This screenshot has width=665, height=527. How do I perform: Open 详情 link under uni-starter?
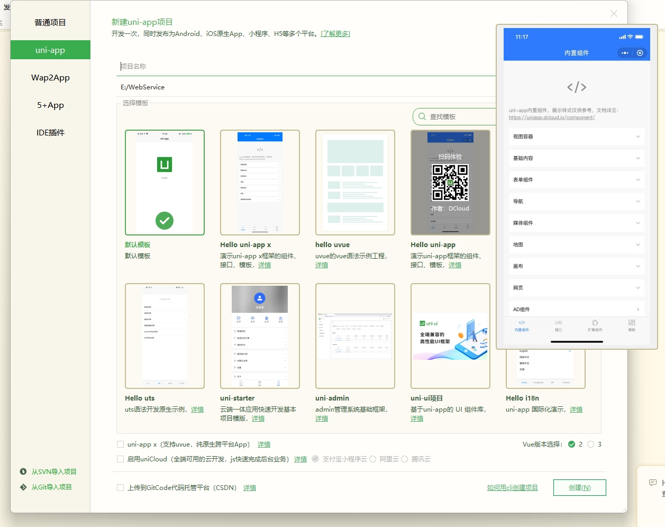coord(258,419)
